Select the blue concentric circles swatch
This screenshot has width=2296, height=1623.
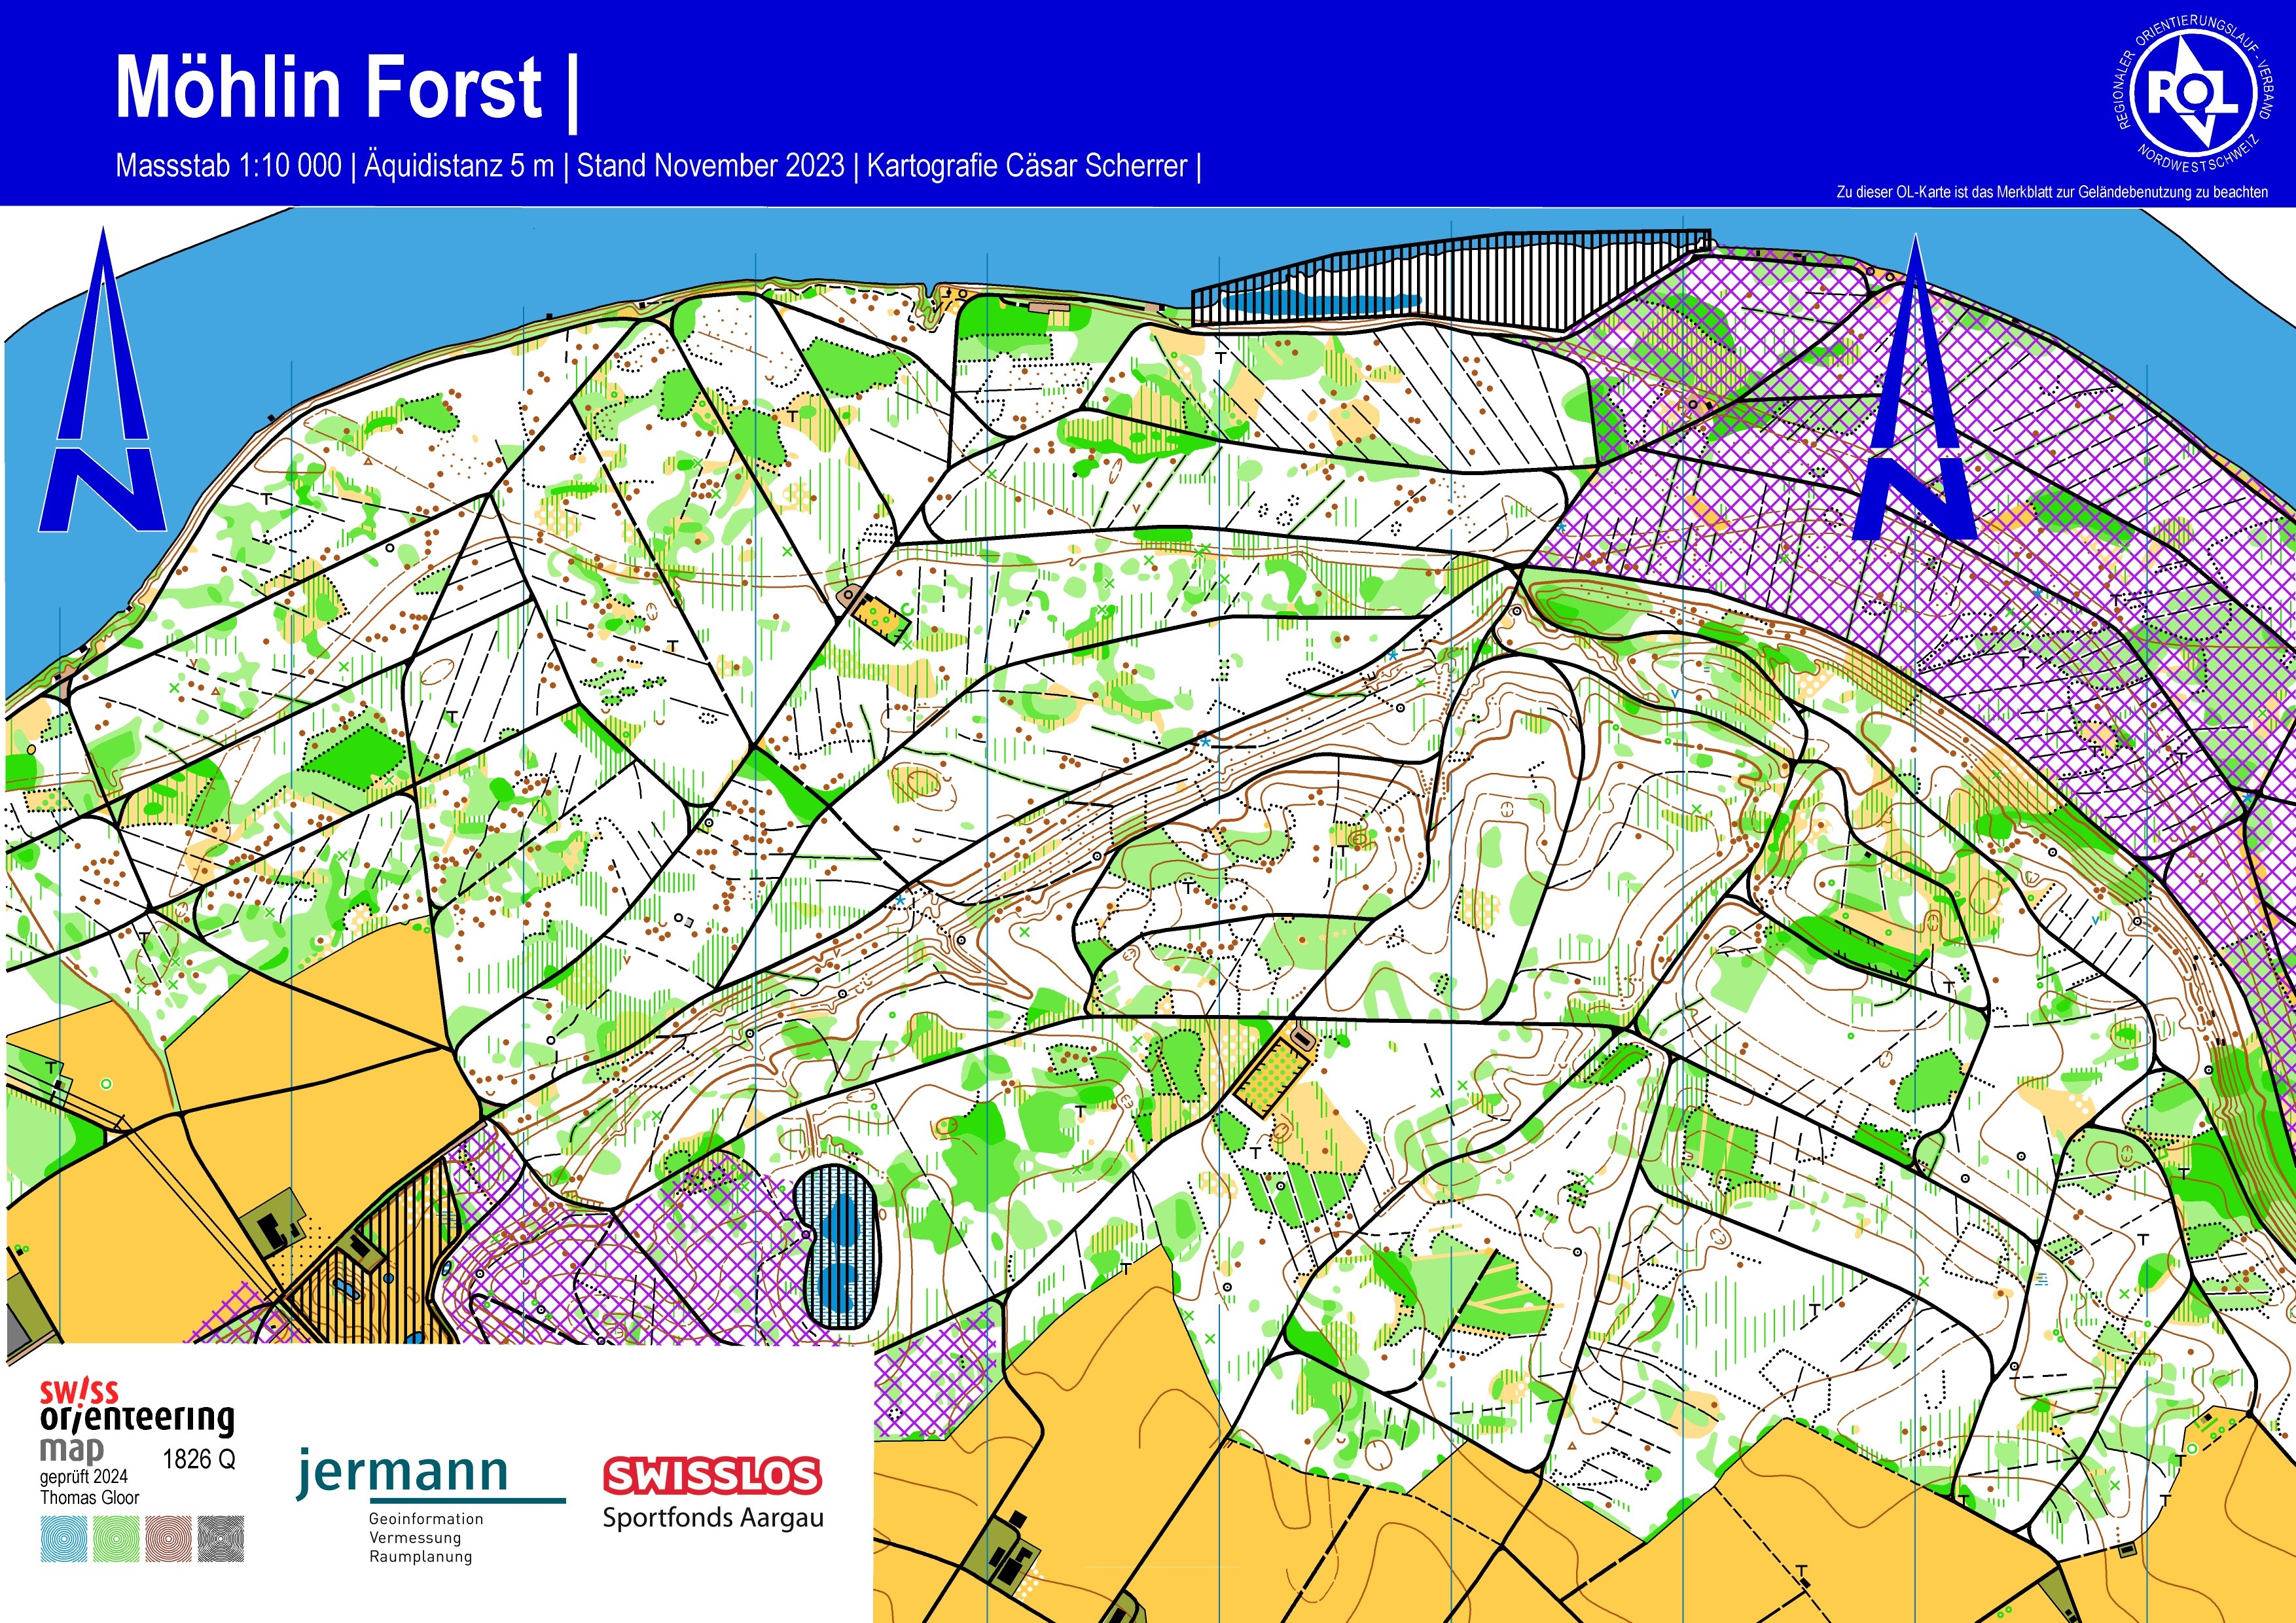tap(66, 1539)
